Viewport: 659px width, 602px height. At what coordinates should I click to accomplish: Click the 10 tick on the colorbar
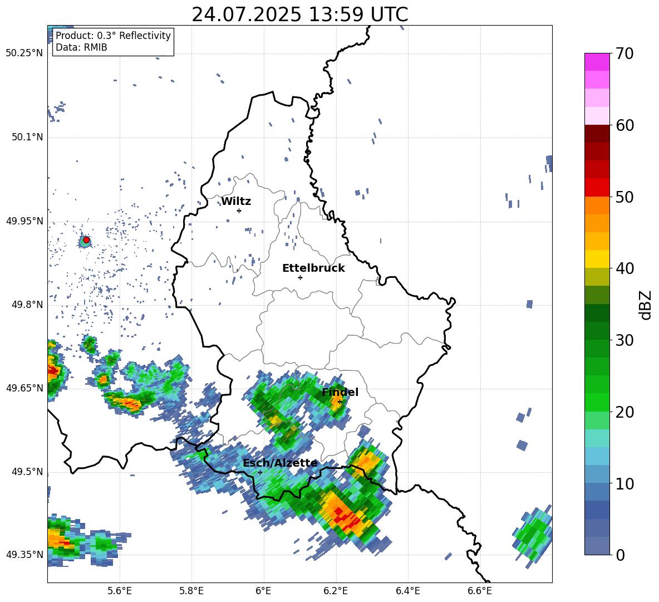click(624, 483)
